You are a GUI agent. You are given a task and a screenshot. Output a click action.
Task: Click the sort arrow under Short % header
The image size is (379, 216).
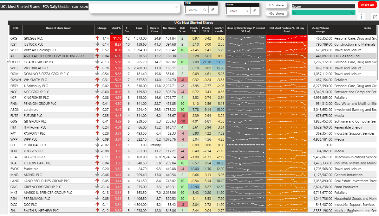point(112,33)
